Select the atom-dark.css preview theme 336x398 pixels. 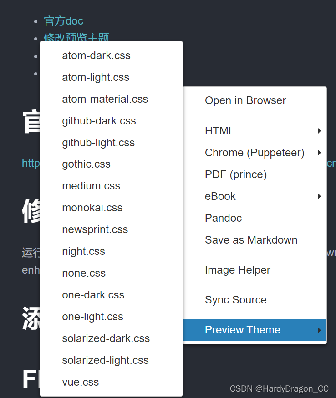(96, 55)
